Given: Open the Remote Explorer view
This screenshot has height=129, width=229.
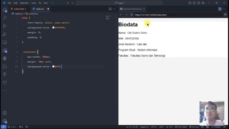Looking at the screenshot, I should [5, 42].
